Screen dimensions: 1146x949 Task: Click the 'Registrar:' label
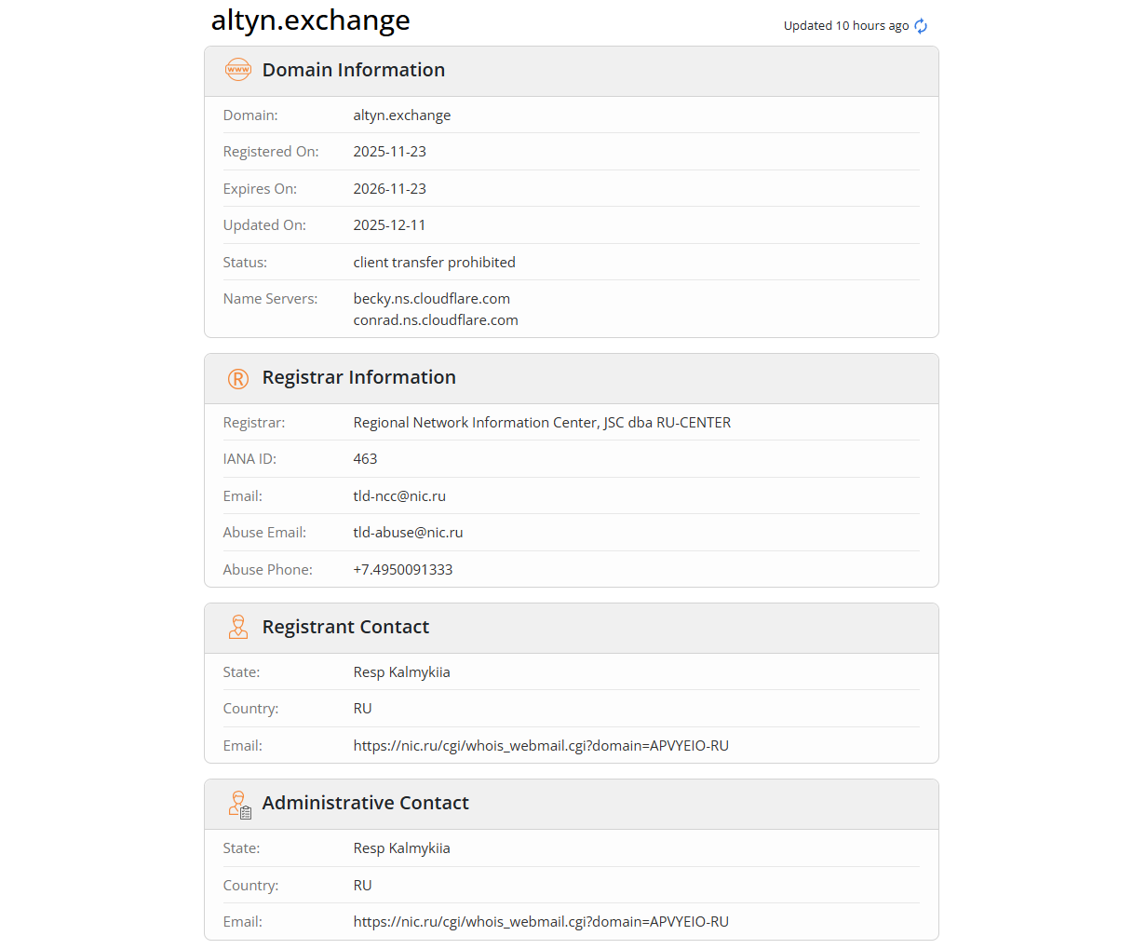(x=254, y=423)
